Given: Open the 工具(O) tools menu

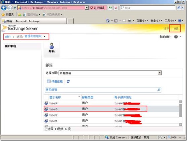Looking at the screenshot, I should [170, 21].
